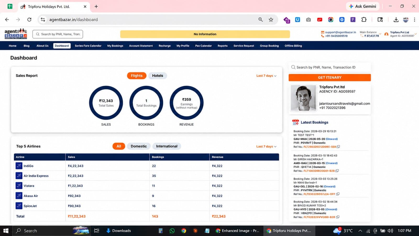This screenshot has height=236, width=419.
Task: Select the Flights toggle in Sales Report
Action: [137, 76]
